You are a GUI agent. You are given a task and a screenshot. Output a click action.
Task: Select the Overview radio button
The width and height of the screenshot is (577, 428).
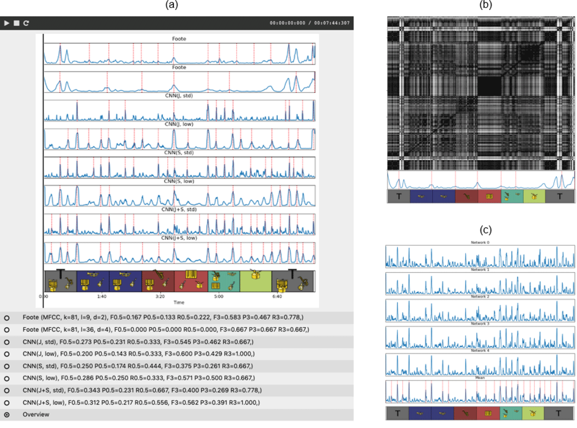tap(7, 415)
